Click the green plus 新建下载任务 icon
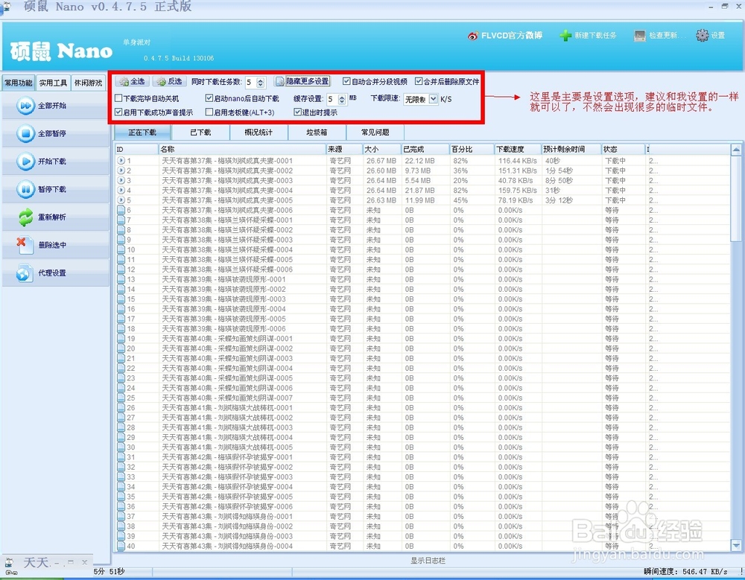The width and height of the screenshot is (745, 580). pos(565,36)
